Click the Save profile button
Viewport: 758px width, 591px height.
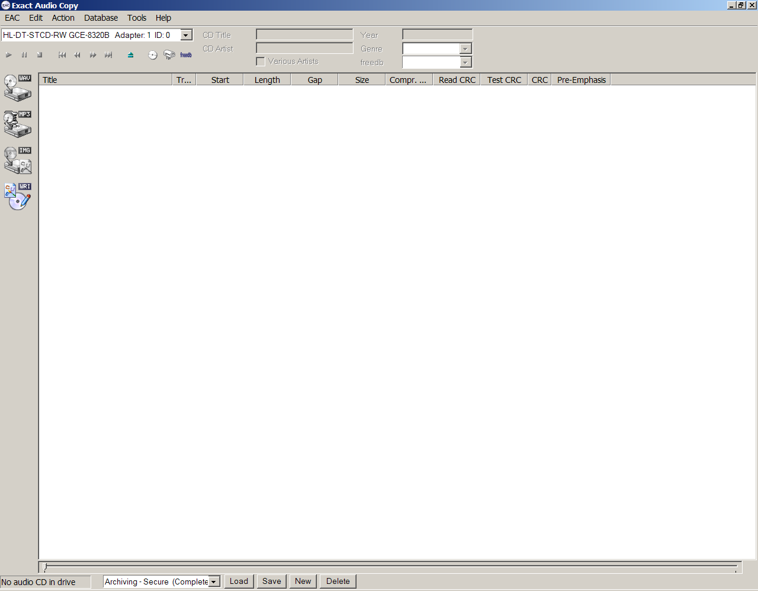click(x=272, y=582)
